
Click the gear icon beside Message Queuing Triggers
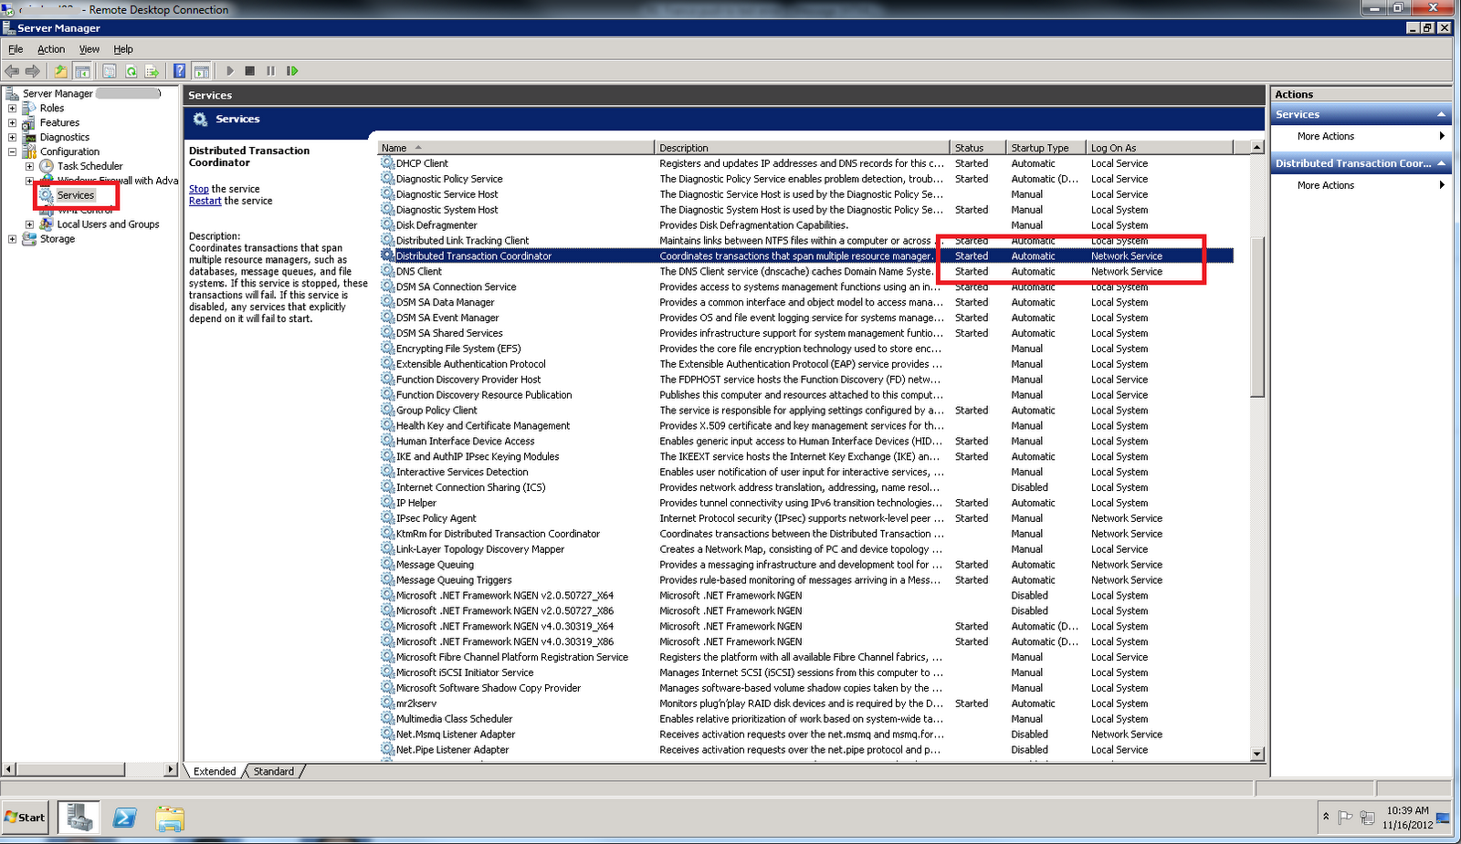tap(388, 580)
